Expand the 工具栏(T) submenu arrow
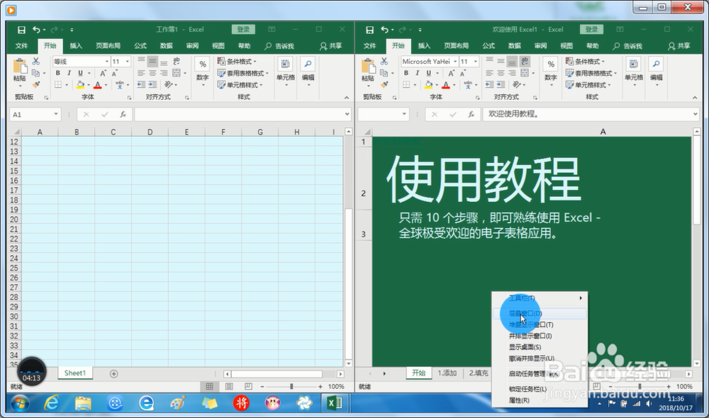709x418 pixels. click(x=581, y=298)
